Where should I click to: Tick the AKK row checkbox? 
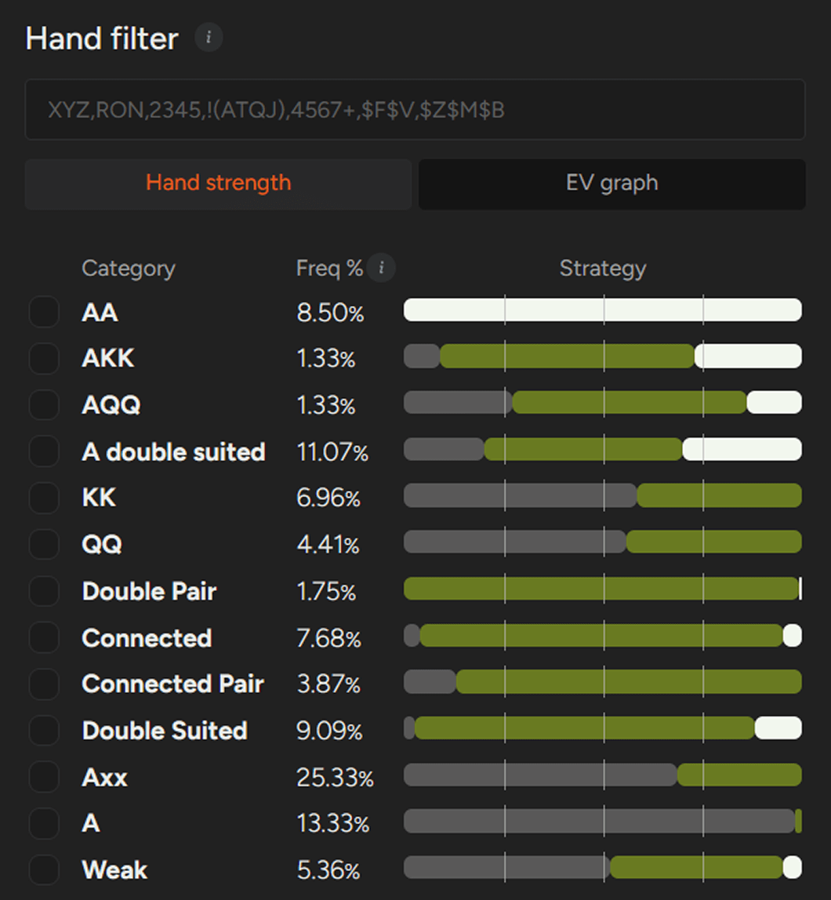click(44, 358)
